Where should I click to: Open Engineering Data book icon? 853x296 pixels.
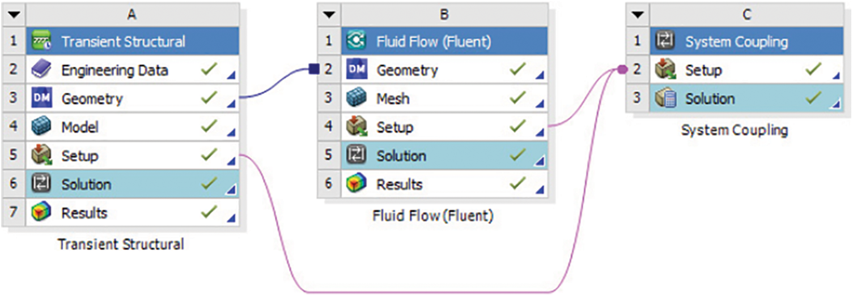pos(42,70)
